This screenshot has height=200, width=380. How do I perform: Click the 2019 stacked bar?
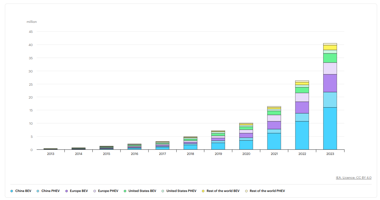[218, 140]
